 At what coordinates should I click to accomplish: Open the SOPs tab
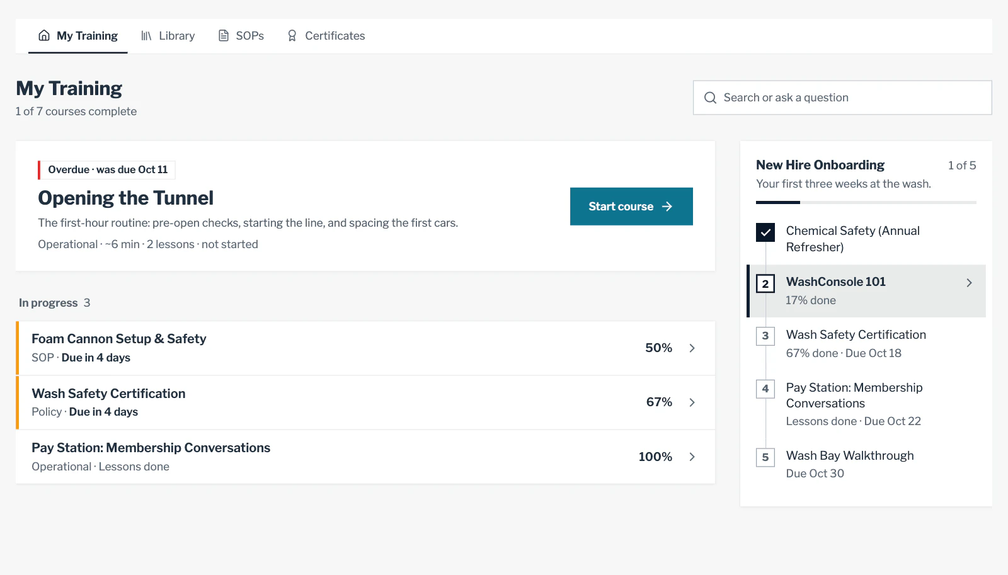[241, 36]
